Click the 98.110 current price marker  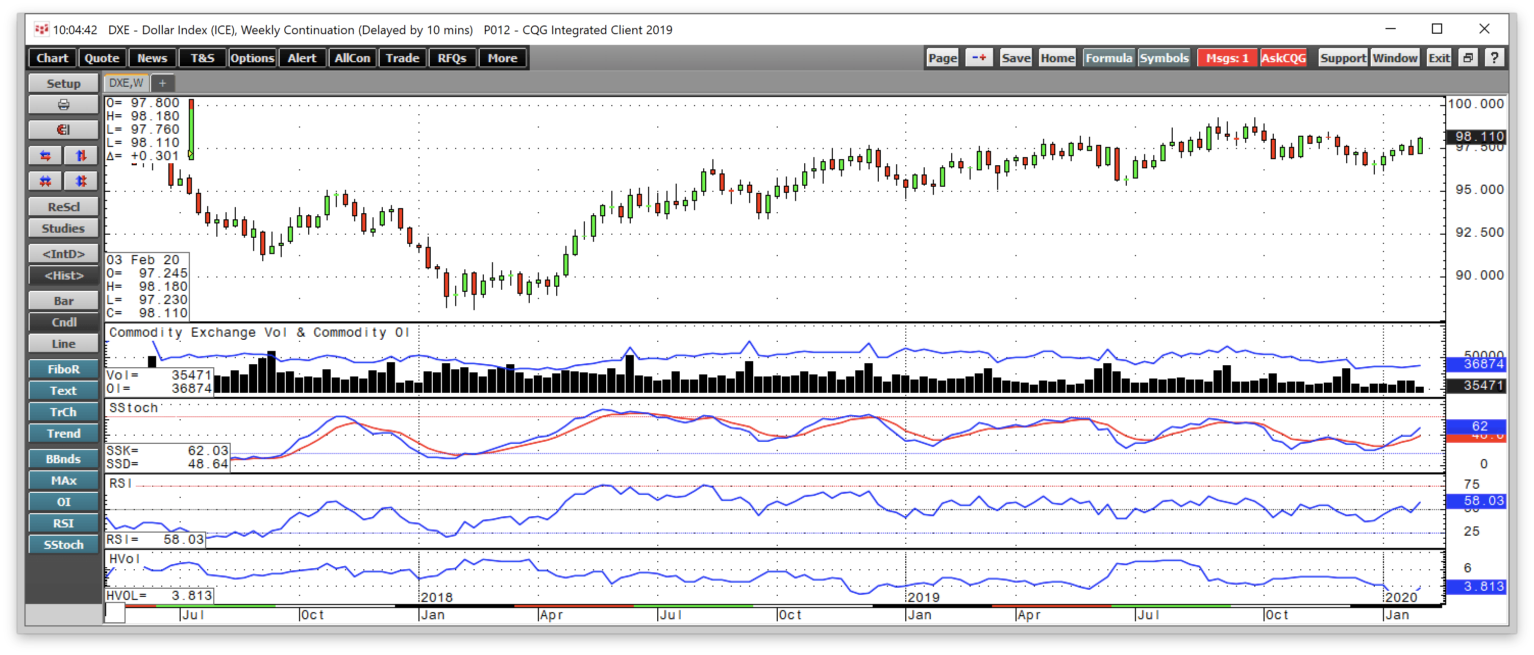pos(1476,136)
